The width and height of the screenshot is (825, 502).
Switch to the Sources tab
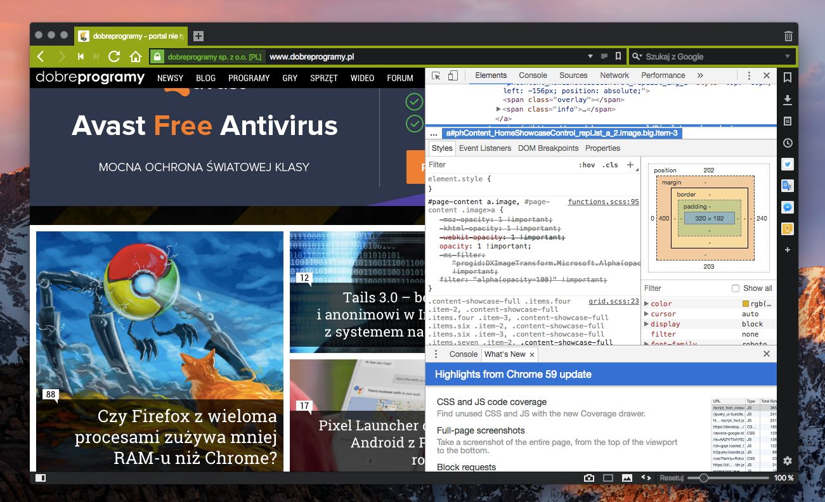point(573,75)
